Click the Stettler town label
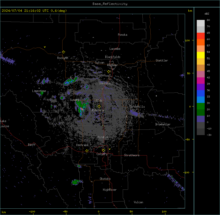This screenshot has height=215, width=220. click(x=162, y=61)
